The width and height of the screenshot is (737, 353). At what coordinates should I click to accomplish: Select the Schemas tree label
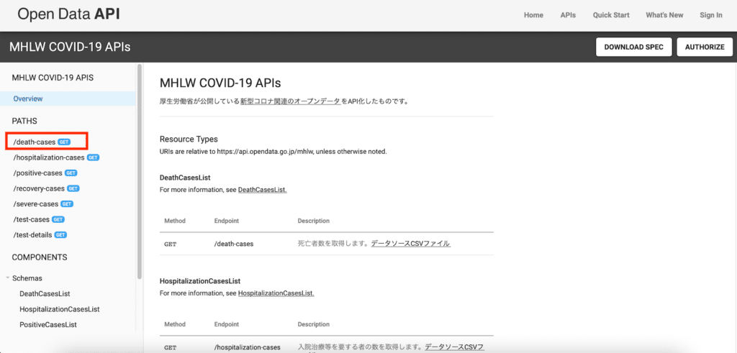pyautogui.click(x=27, y=278)
